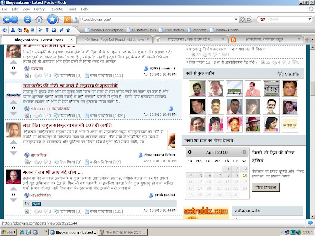315x236 pixels.
Task: Go to previous month in April 2010 calendar
Action: pyautogui.click(x=189, y=152)
